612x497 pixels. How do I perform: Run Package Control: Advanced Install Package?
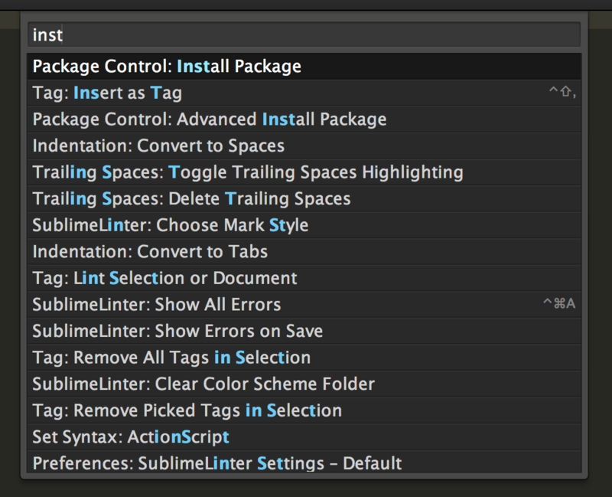pos(210,119)
